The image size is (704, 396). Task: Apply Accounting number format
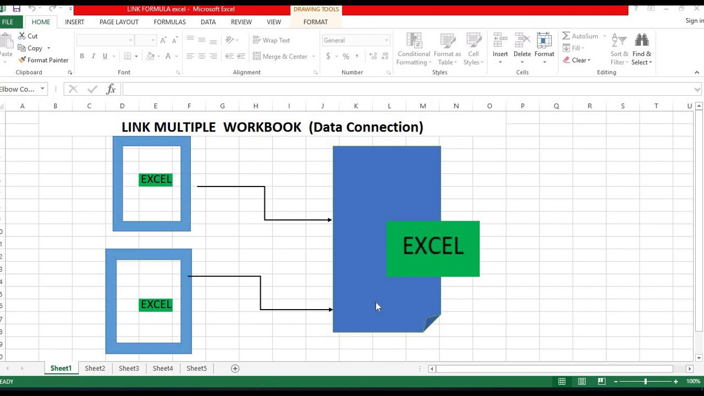point(328,56)
